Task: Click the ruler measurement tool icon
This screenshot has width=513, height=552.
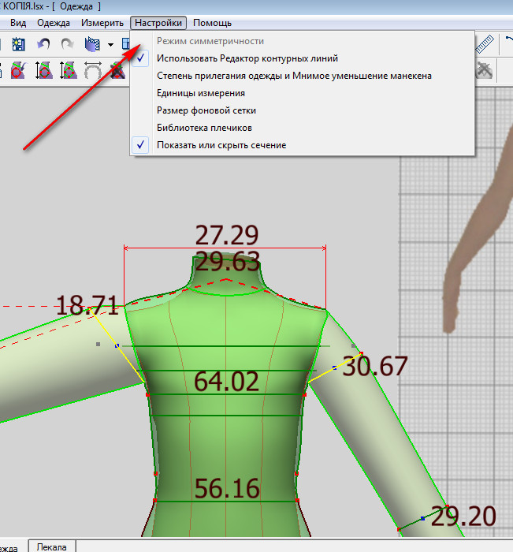Action: coord(486,44)
